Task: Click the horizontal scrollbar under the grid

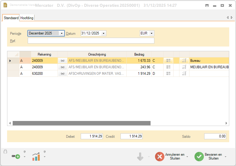Action: point(82,123)
